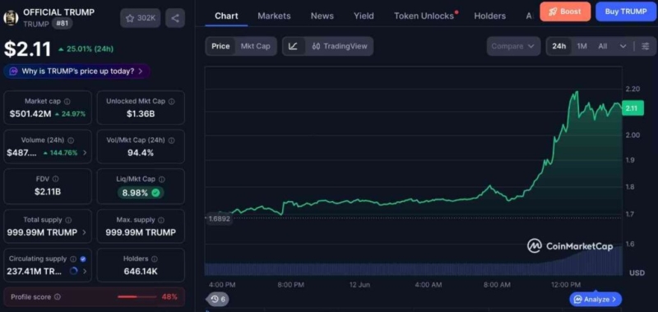Open the TradingView candlestick chart
The image size is (658, 312).
[340, 46]
